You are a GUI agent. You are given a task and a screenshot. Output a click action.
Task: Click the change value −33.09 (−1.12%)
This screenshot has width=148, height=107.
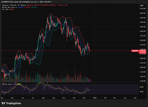coord(62,5)
